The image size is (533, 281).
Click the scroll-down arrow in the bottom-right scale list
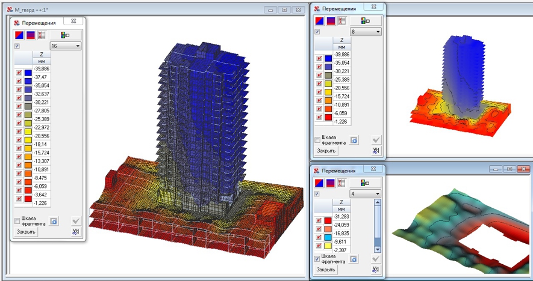[x=378, y=249]
